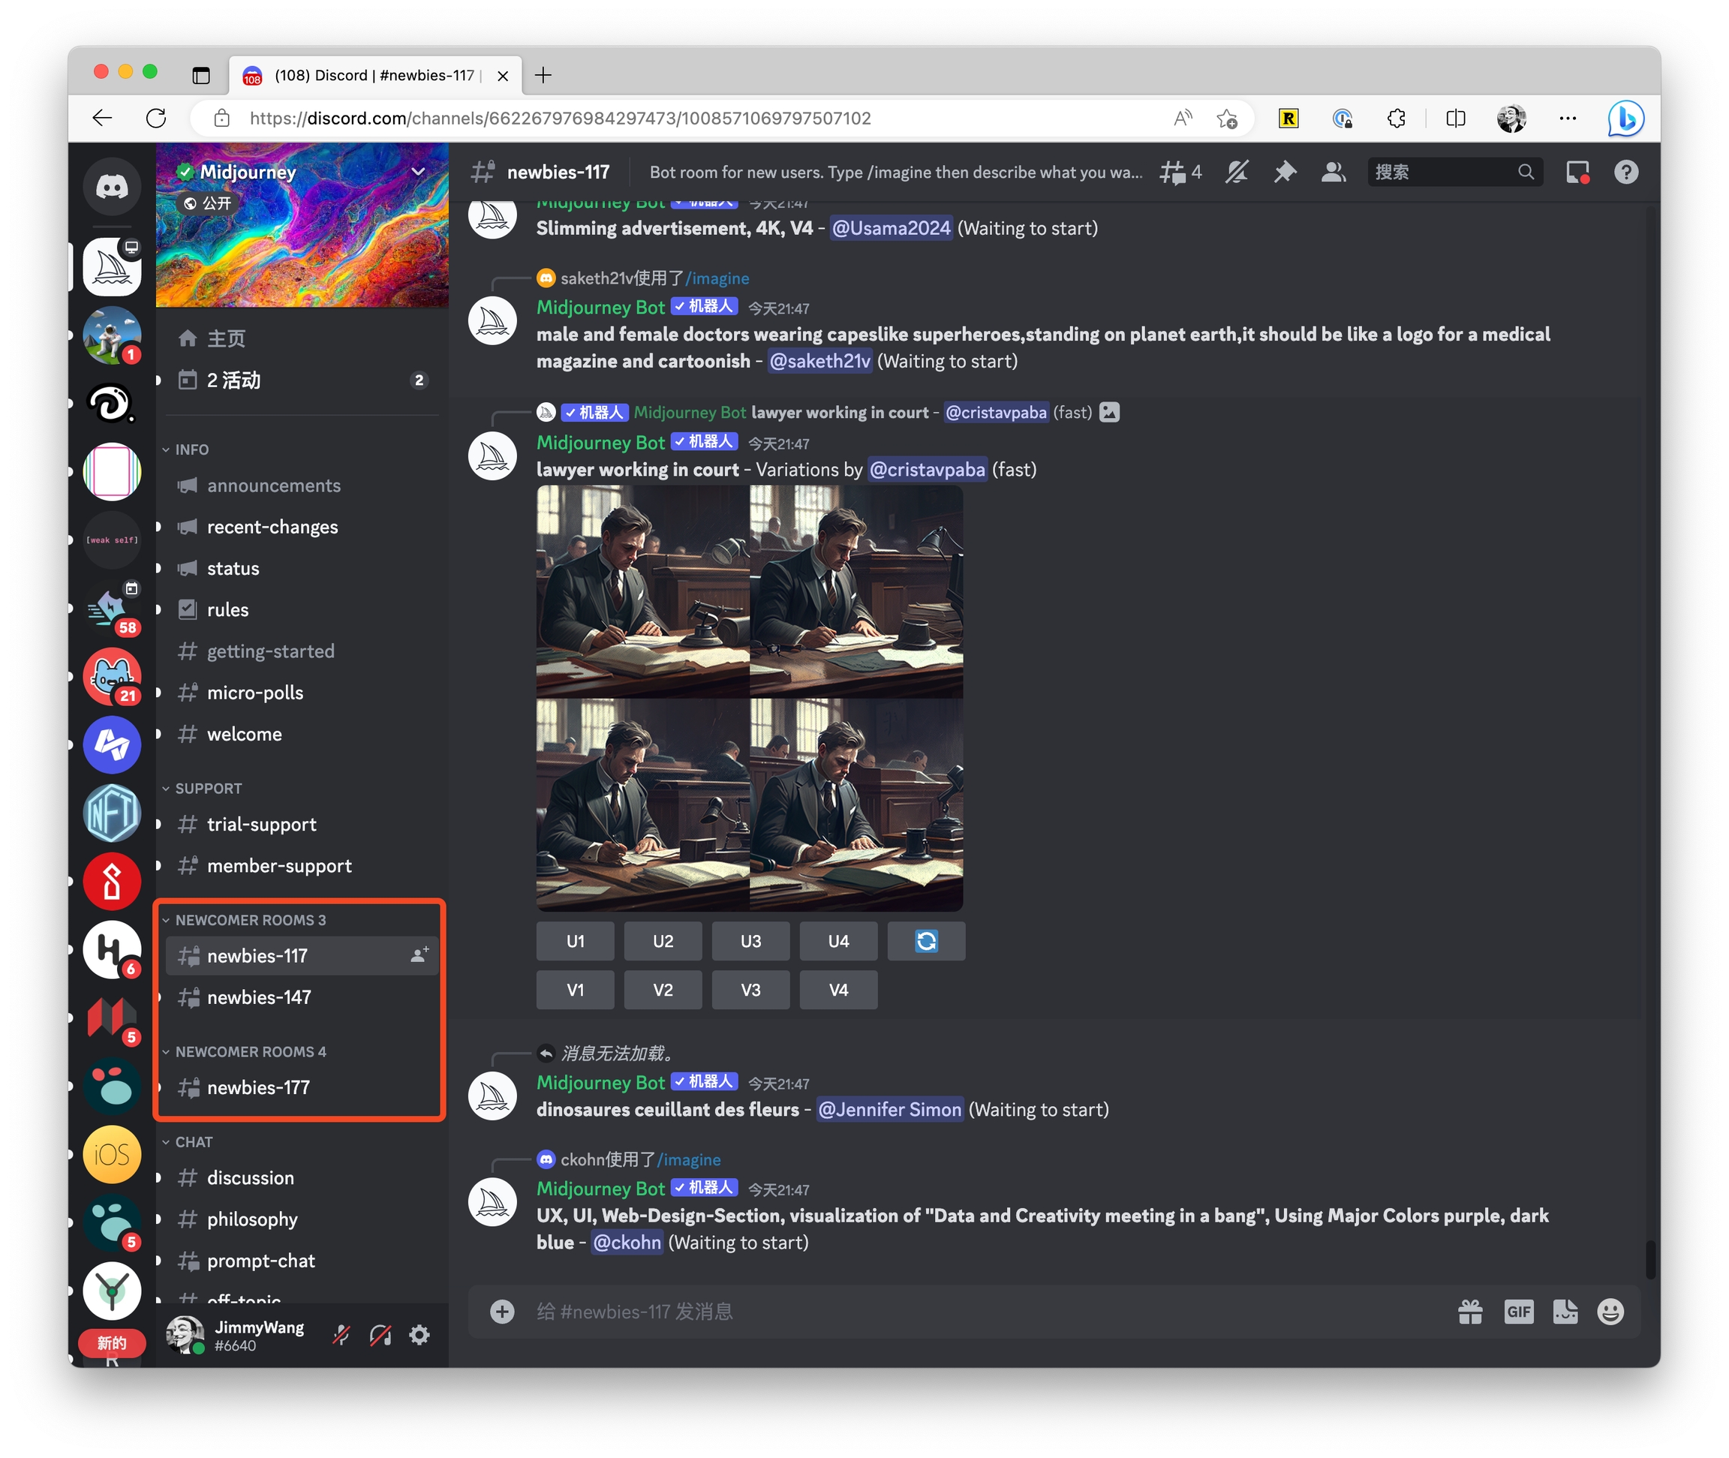Click the message input for #newbies-117

pyautogui.click(x=976, y=1312)
